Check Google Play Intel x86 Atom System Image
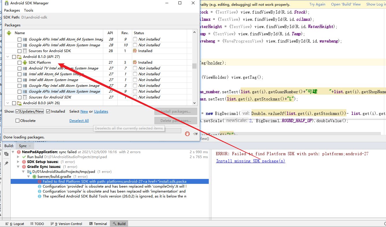The image size is (386, 227). [x=19, y=86]
